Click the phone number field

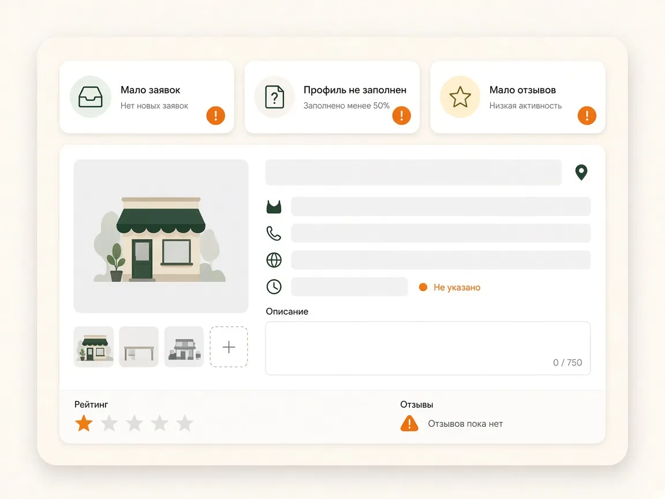pos(440,233)
